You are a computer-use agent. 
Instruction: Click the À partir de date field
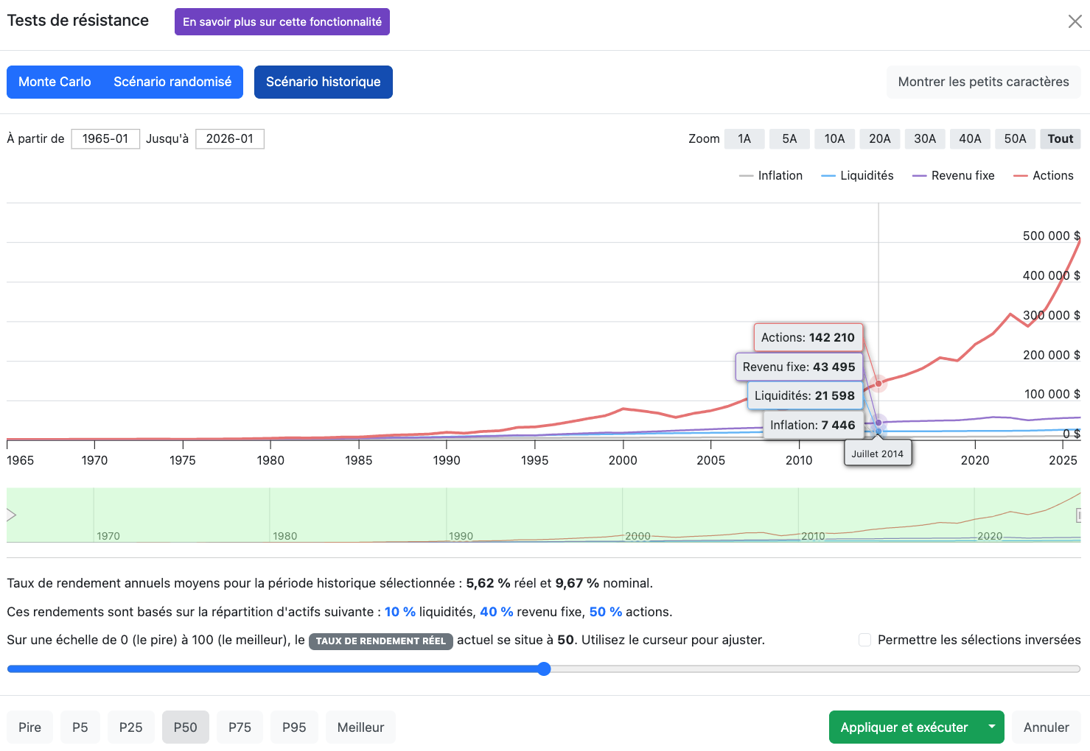pyautogui.click(x=105, y=138)
